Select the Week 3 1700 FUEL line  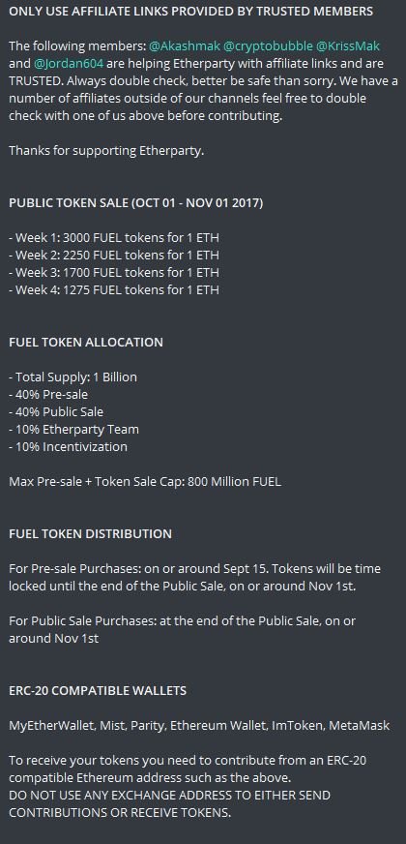click(x=114, y=272)
